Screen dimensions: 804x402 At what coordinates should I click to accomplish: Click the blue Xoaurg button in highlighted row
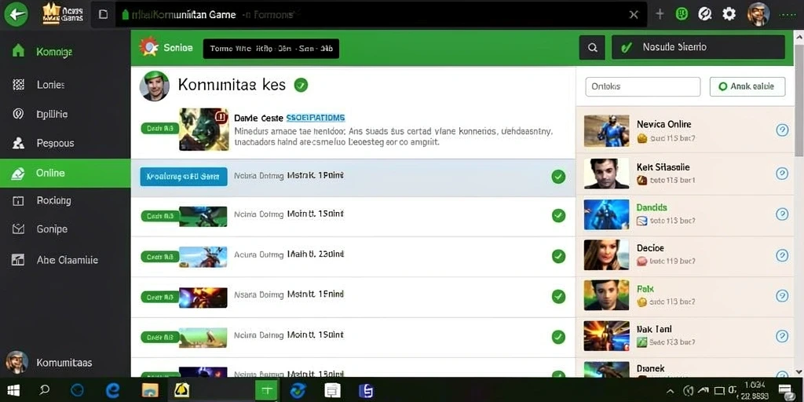point(184,177)
